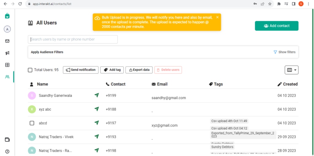Viewport: 314px width, 156px height.
Task: Open the inbox envelope icon in sidebar
Action: [7, 41]
